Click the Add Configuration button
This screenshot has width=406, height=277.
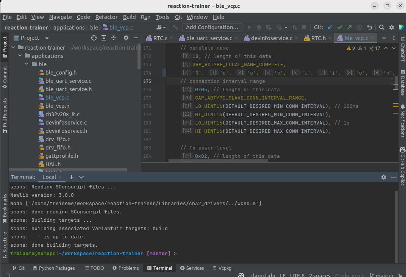pyautogui.click(x=212, y=27)
